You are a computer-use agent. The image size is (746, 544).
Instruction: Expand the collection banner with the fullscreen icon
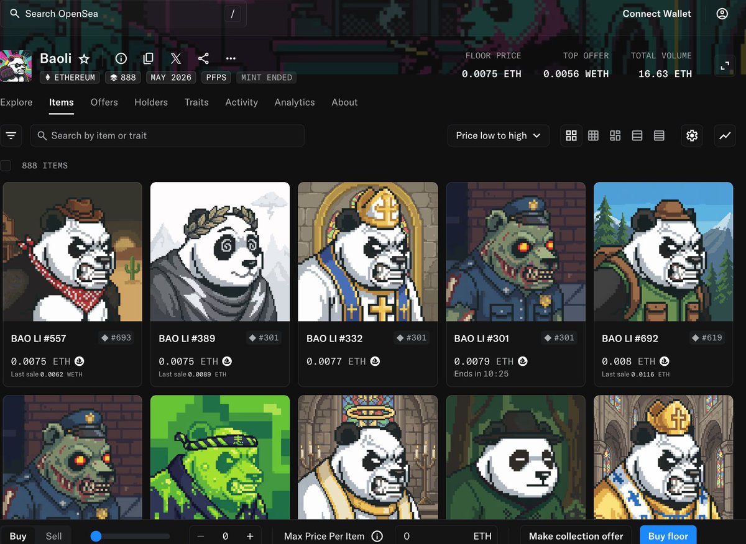click(725, 66)
